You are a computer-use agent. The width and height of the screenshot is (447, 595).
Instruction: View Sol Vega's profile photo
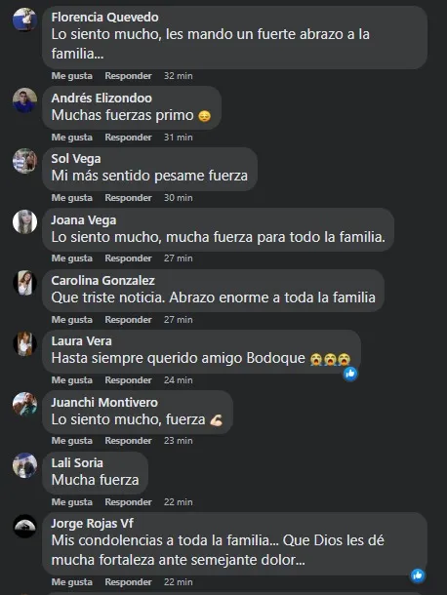[24, 161]
